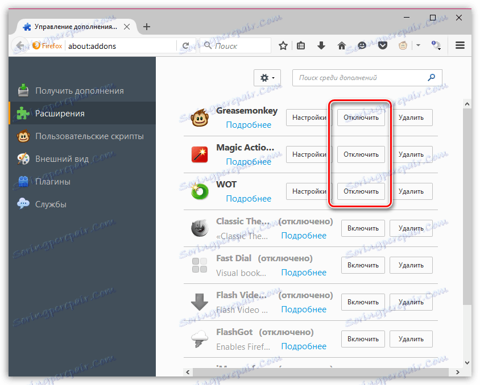Click the vertical scrollbar up arrow
The height and width of the screenshot is (385, 480).
tap(467, 104)
